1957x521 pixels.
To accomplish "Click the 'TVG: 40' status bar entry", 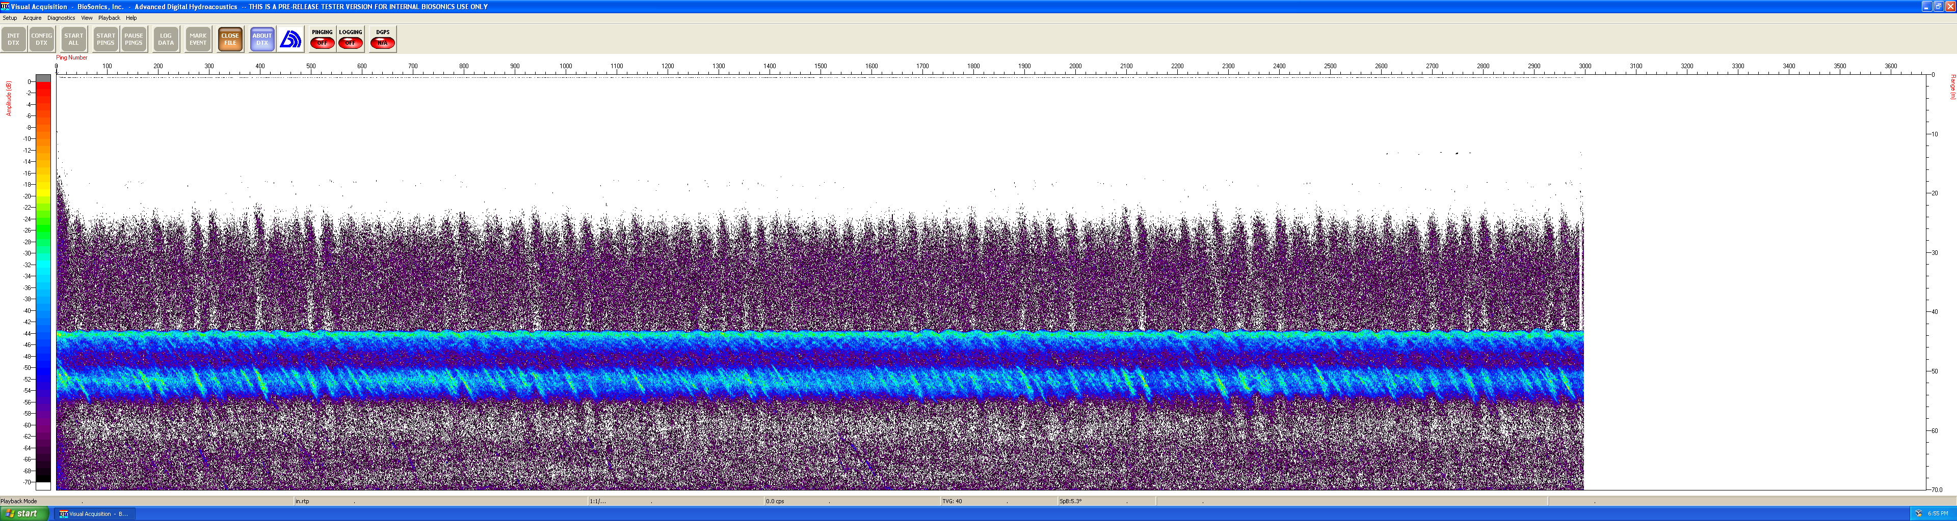I will tap(952, 501).
